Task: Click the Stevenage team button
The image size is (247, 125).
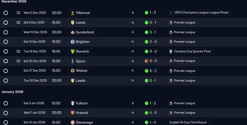Action: [82, 122]
